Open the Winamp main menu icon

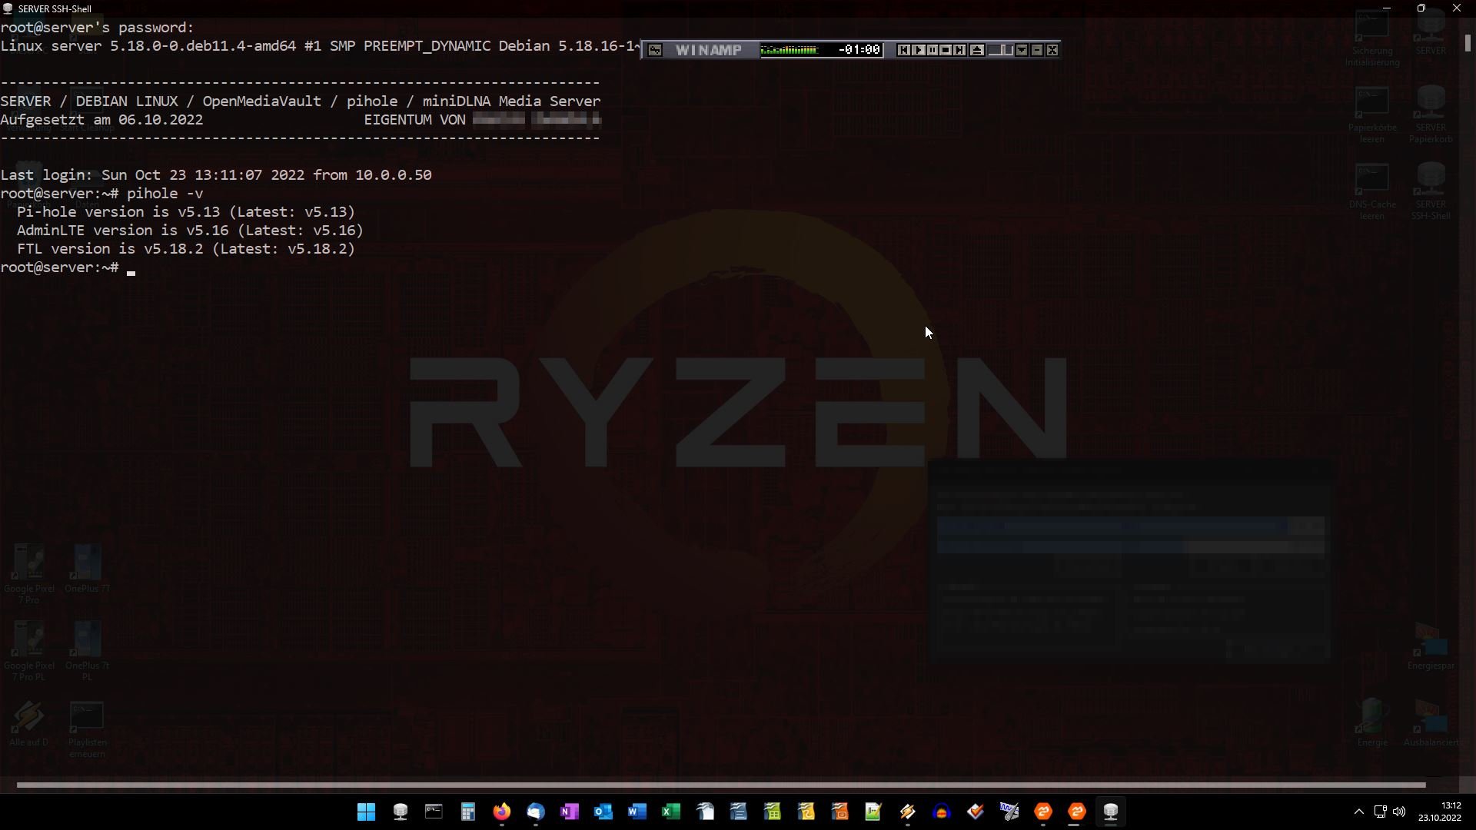(655, 50)
